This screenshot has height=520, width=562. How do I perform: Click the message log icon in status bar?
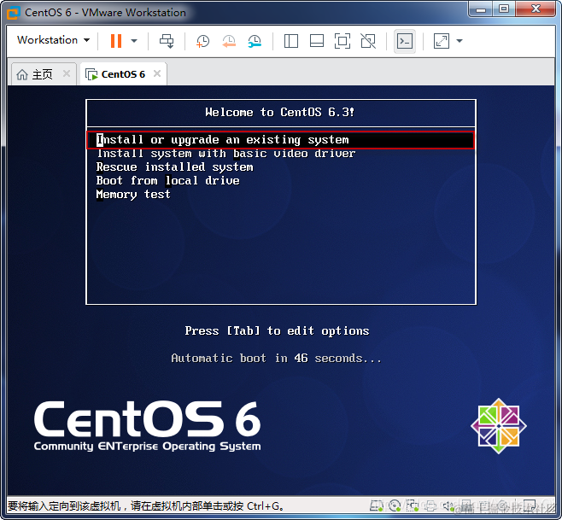530,505
